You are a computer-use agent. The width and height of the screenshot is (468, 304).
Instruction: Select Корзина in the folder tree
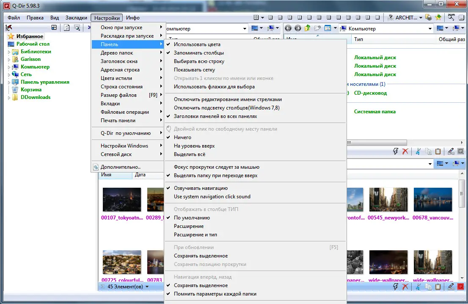click(x=31, y=90)
